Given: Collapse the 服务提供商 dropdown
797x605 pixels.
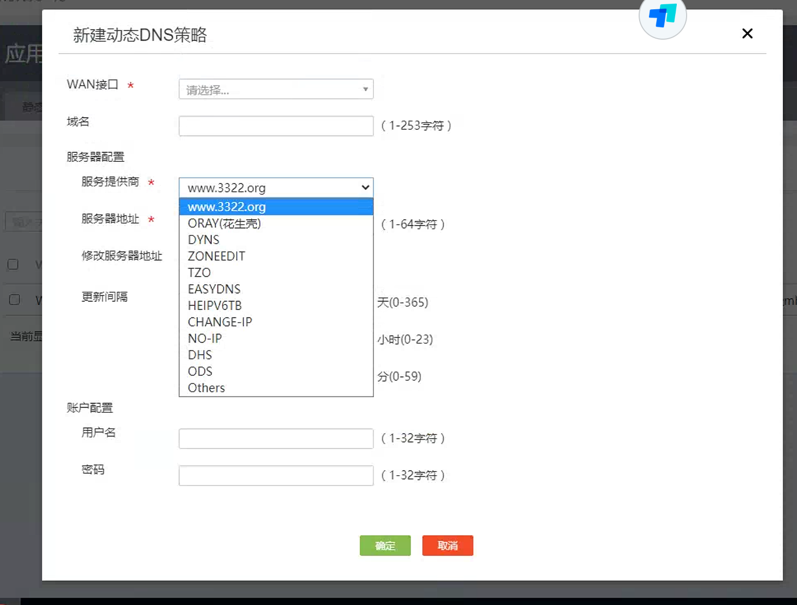Looking at the screenshot, I should pyautogui.click(x=276, y=188).
